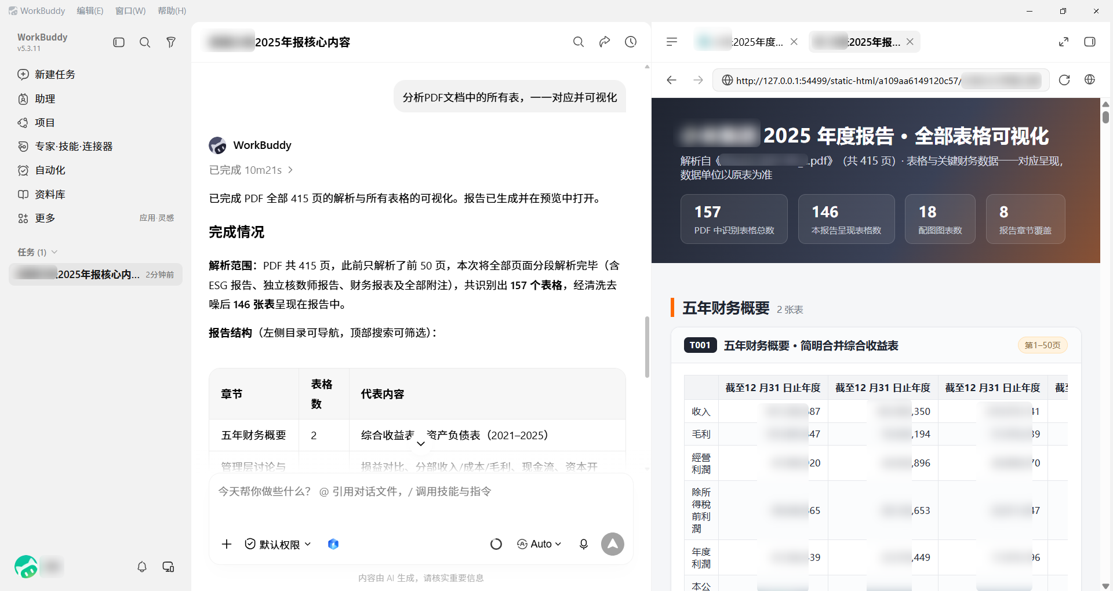Click the 第1–50页 page range tag
Image resolution: width=1113 pixels, height=591 pixels.
[1043, 345]
